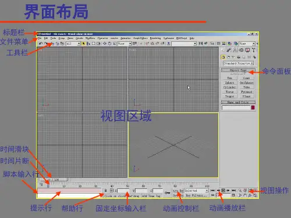Viewport: 291px width, 218px height.
Task: Click the Cone primitive button
Action: tap(246, 78)
